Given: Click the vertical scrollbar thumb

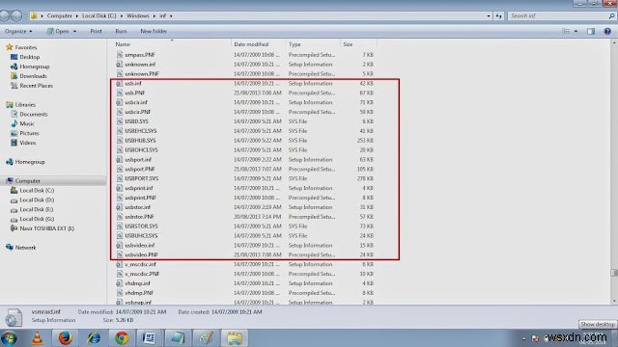Looking at the screenshot, I should click(614, 273).
